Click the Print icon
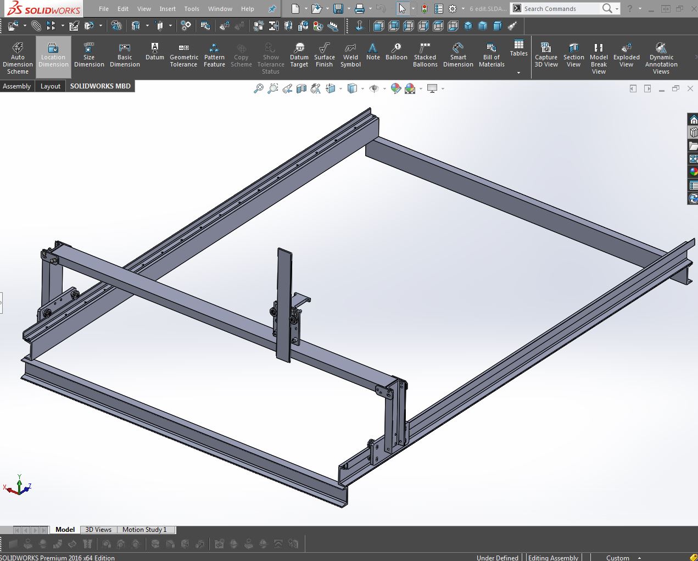Image resolution: width=698 pixels, height=561 pixels. (x=359, y=9)
